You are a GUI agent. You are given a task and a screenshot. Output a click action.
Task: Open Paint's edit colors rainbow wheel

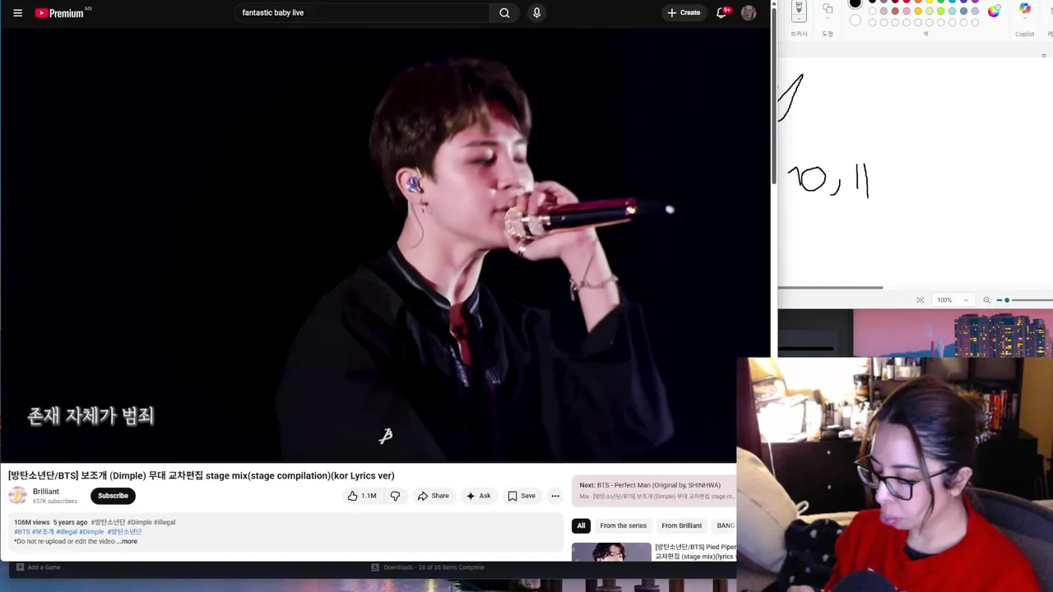994,11
